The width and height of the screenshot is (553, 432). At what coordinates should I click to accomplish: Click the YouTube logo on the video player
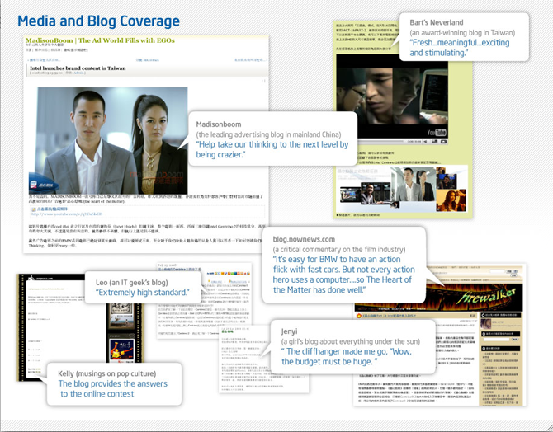pos(436,132)
